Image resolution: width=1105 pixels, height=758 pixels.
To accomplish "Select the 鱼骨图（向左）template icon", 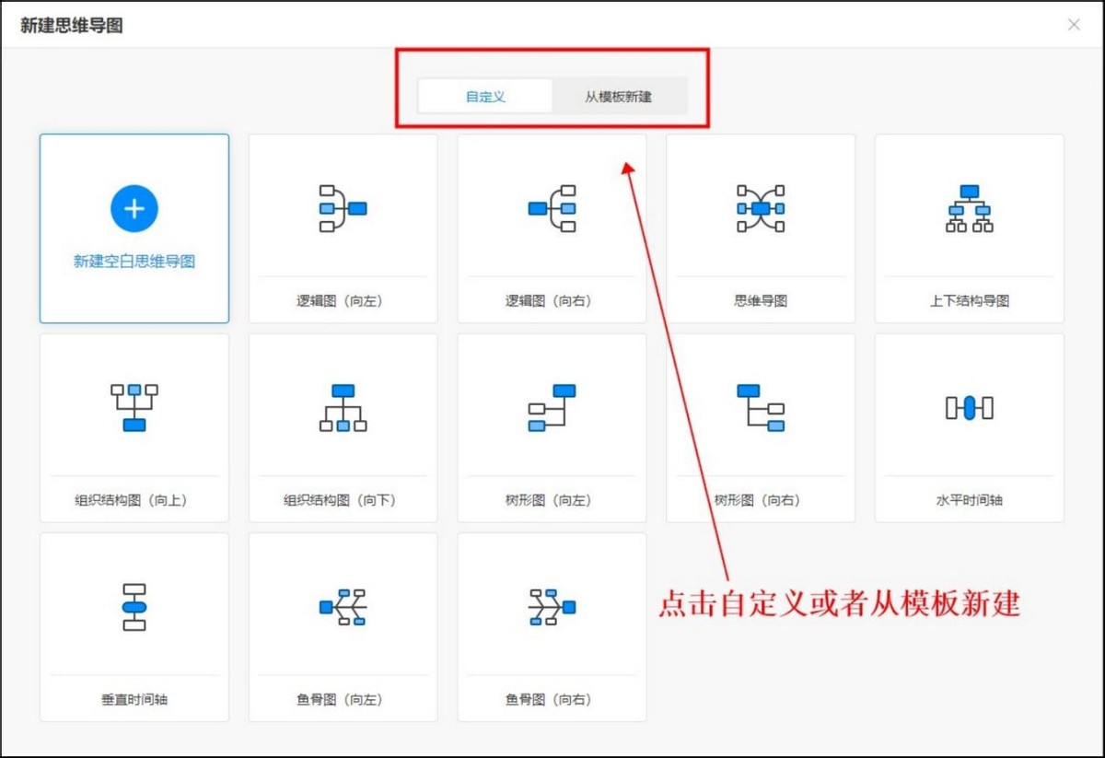I will [343, 606].
